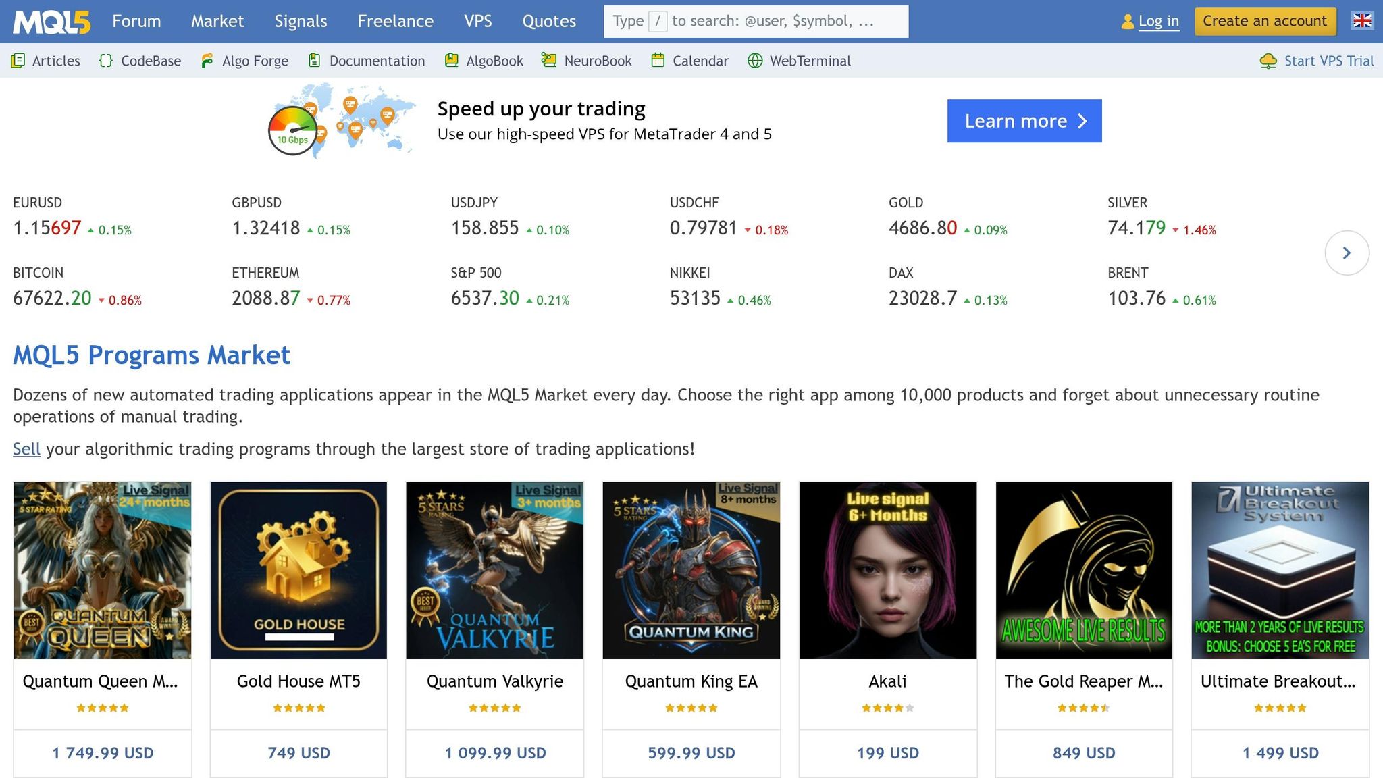Open the VPS menu
1383x778 pixels.
coord(478,21)
